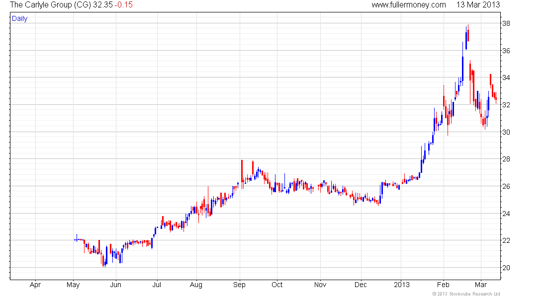
Task: Click the red -0.15 change value
Action: coord(123,5)
